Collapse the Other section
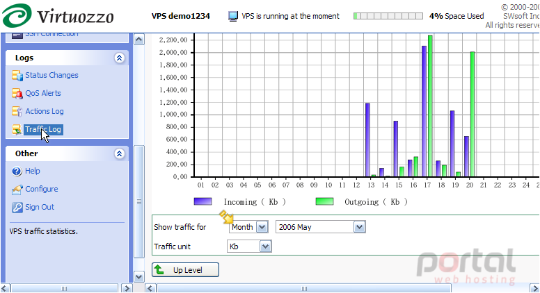This screenshot has height=293, width=540. tap(119, 153)
